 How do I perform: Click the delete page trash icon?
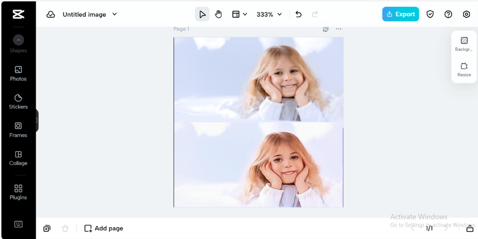click(65, 228)
